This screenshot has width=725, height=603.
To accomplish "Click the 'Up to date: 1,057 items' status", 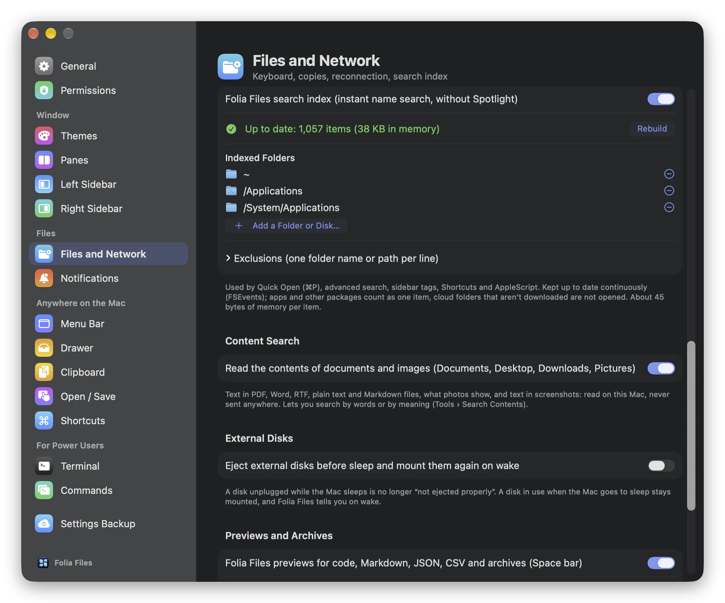I will coord(342,129).
